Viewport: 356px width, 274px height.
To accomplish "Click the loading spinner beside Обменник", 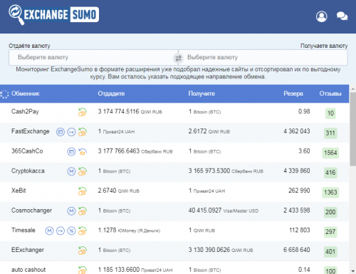I will [x=4, y=94].
